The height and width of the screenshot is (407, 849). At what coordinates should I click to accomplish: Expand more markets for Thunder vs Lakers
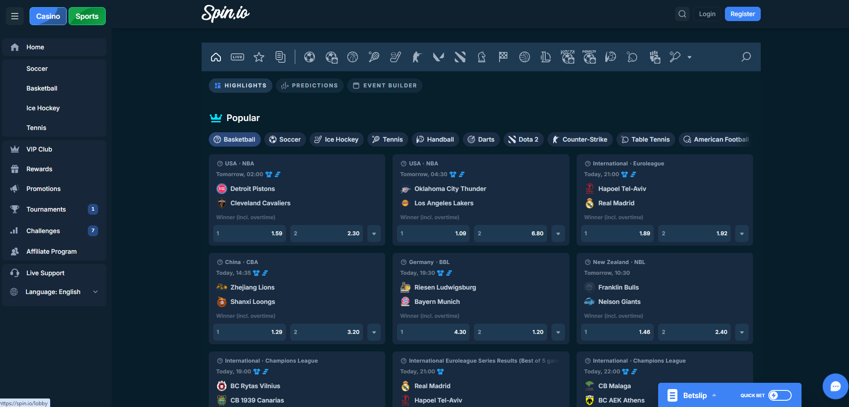pyautogui.click(x=558, y=234)
